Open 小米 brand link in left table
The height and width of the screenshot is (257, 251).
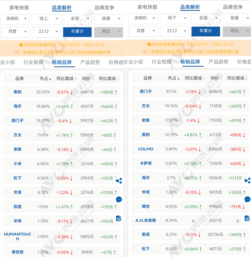pyautogui.click(x=17, y=164)
